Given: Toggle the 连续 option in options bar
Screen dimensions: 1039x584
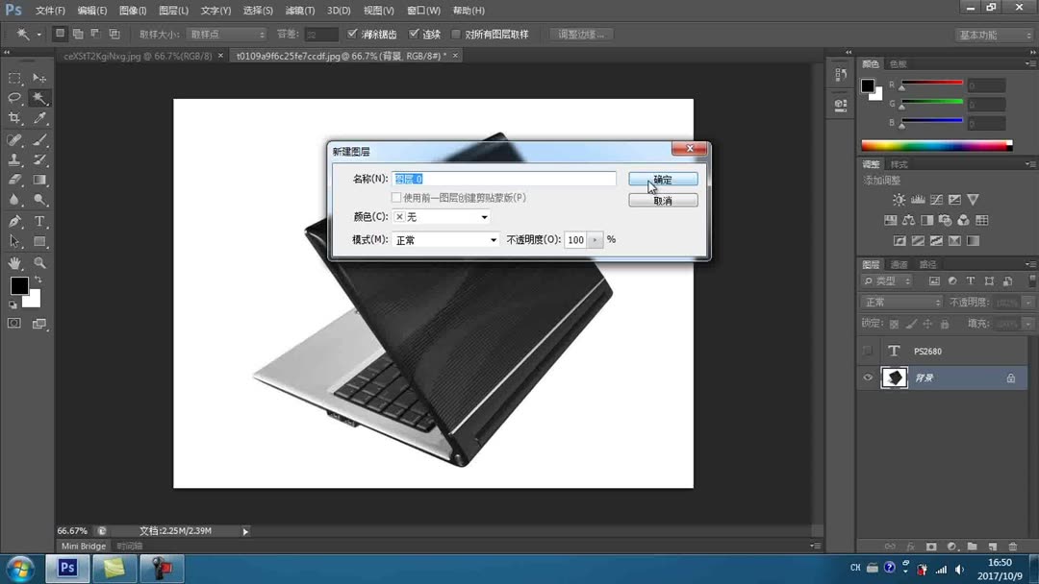Looking at the screenshot, I should point(412,34).
